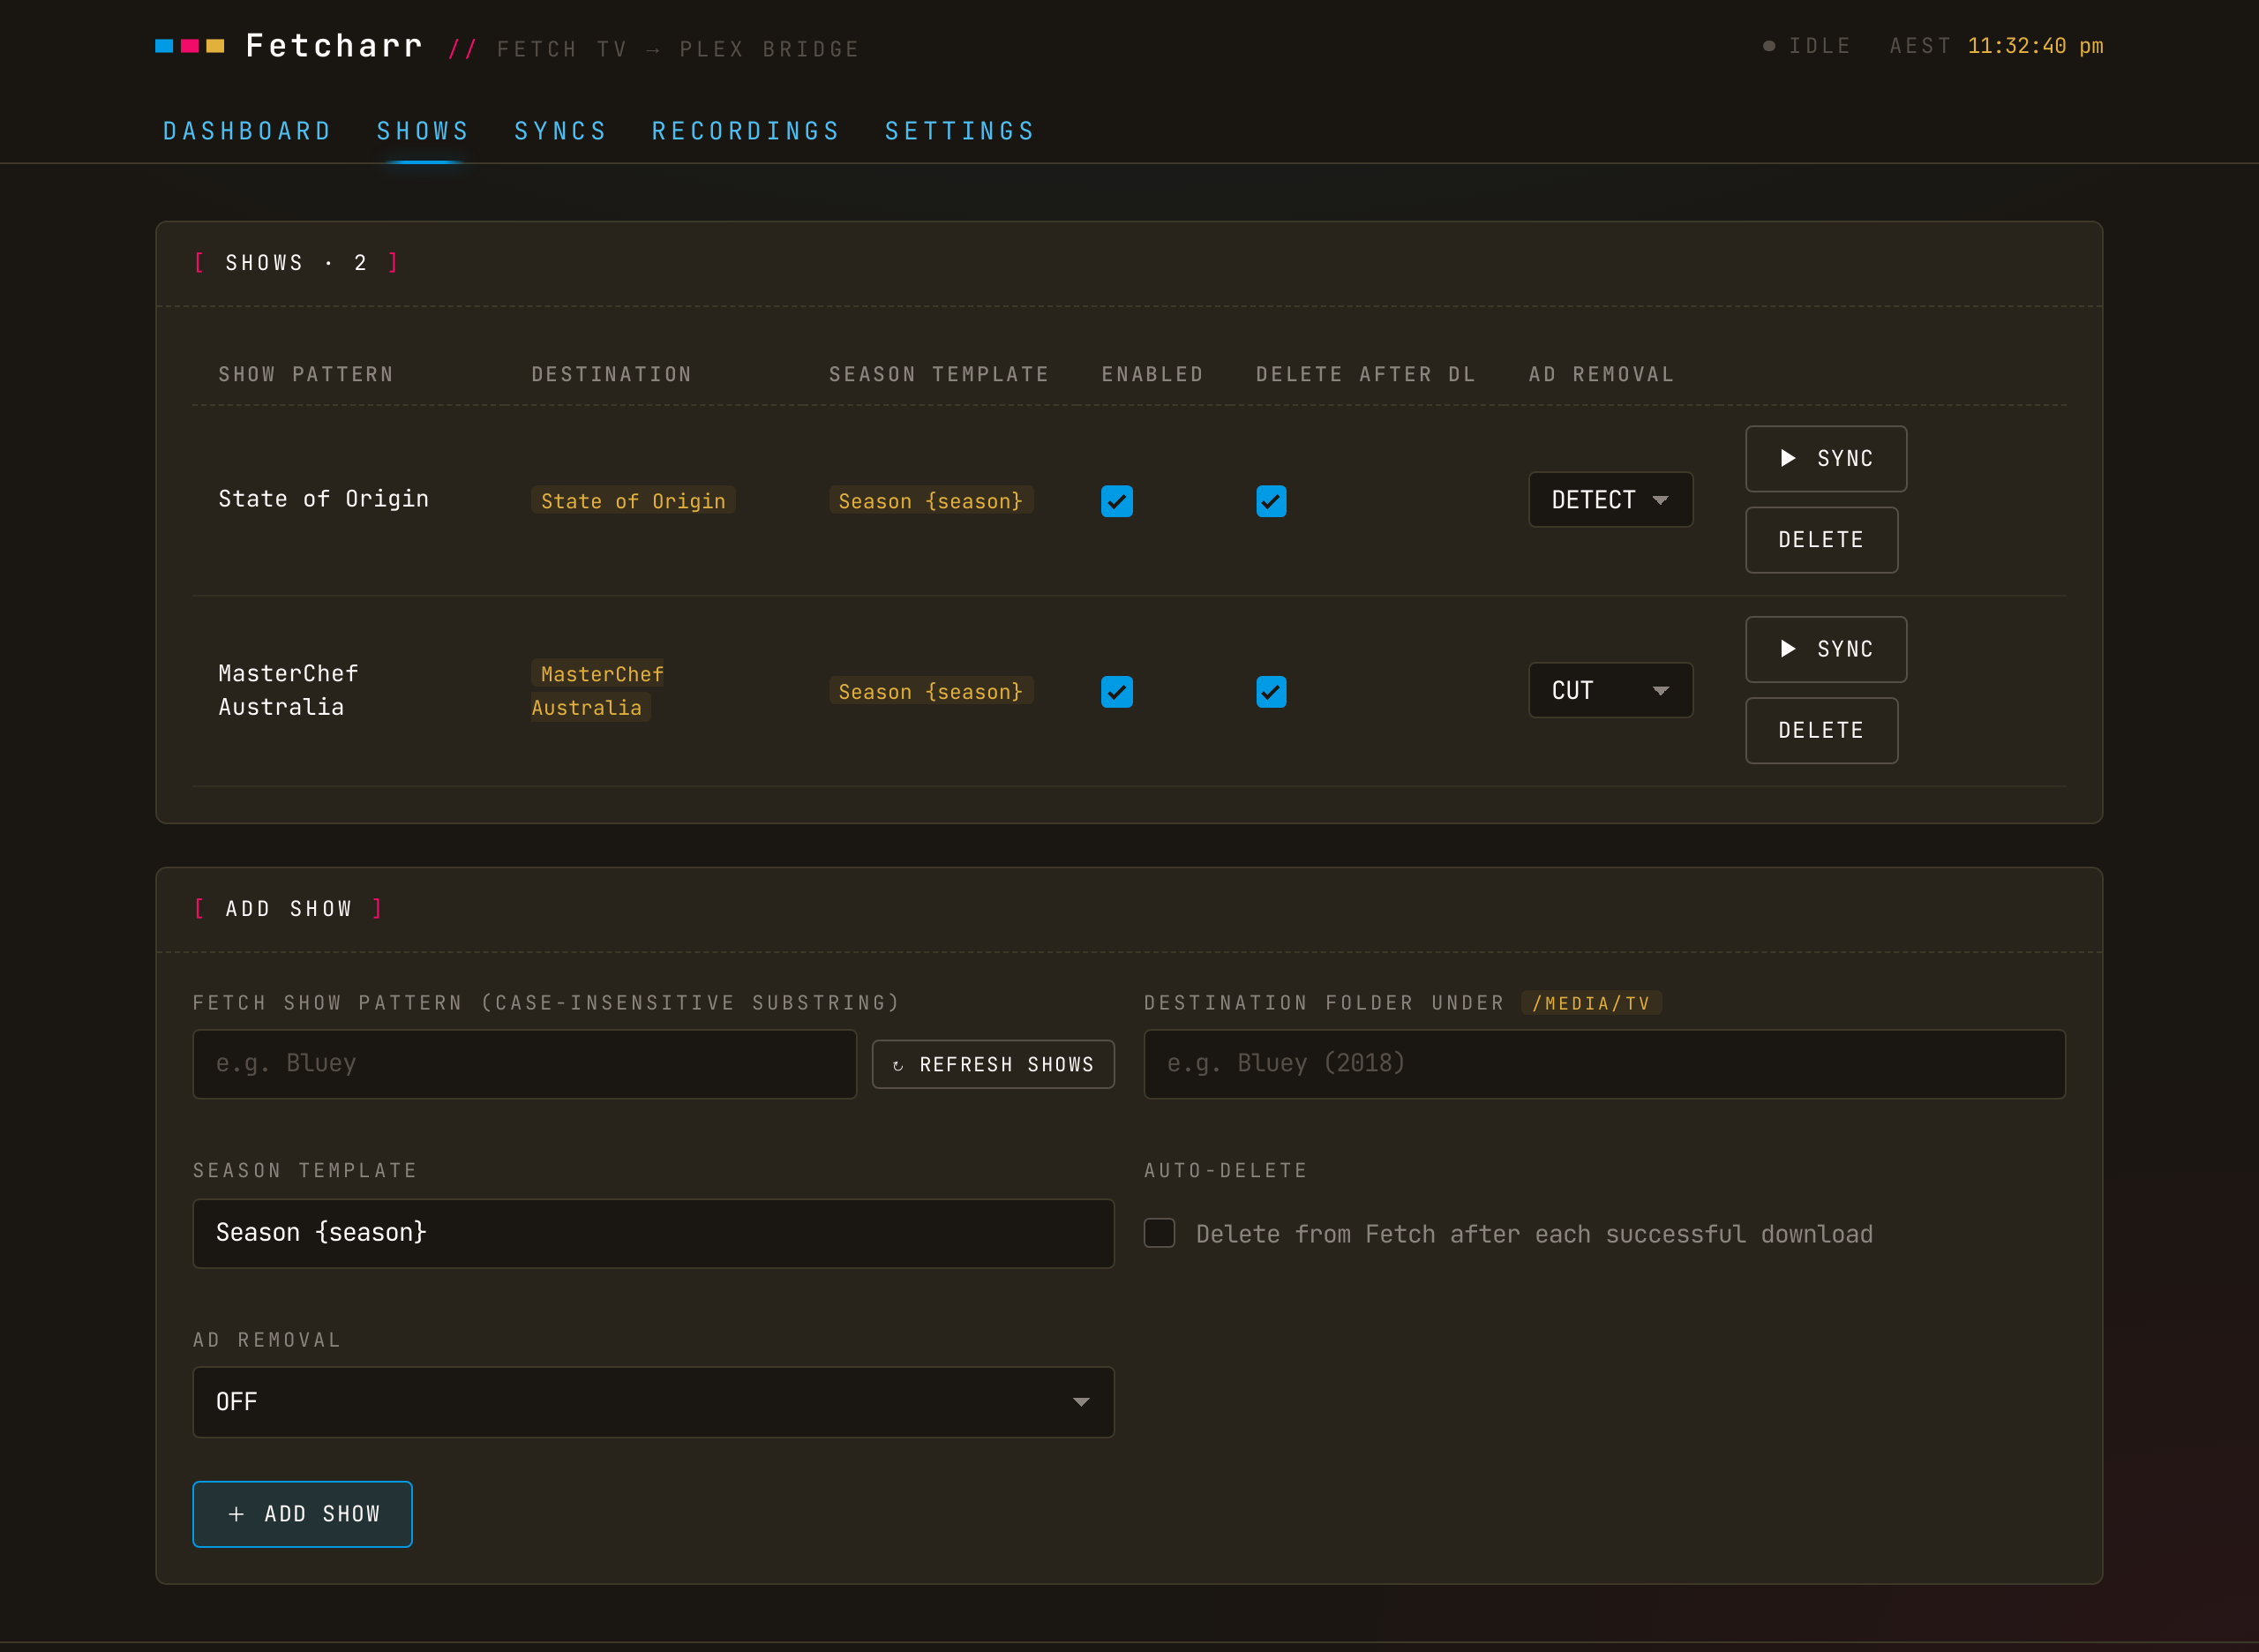
Task: Click MasterChef Australia destination tag
Action: [x=598, y=691]
